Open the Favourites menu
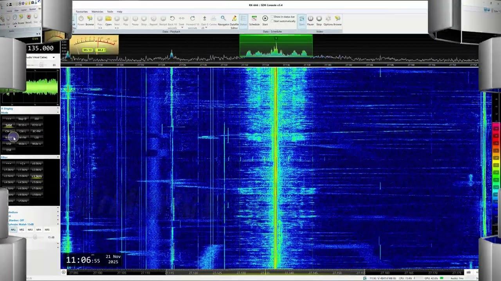 pyautogui.click(x=82, y=12)
